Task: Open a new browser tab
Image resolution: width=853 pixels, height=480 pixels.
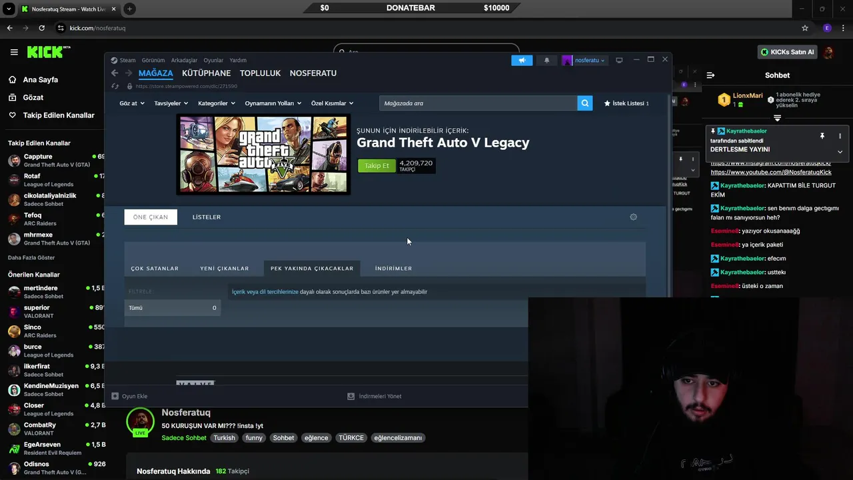Action: point(129,9)
